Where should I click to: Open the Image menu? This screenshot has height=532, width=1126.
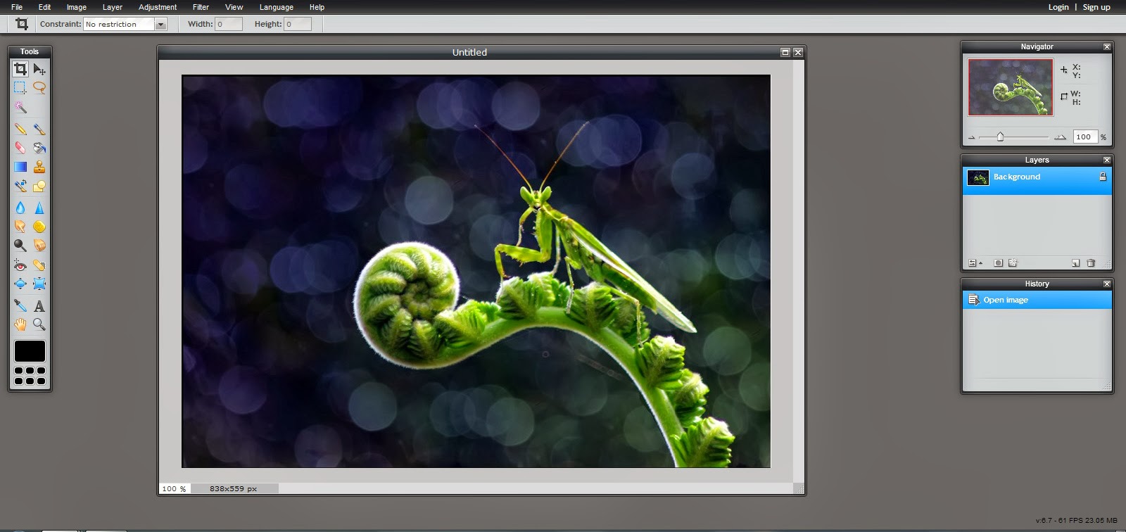[x=76, y=7]
